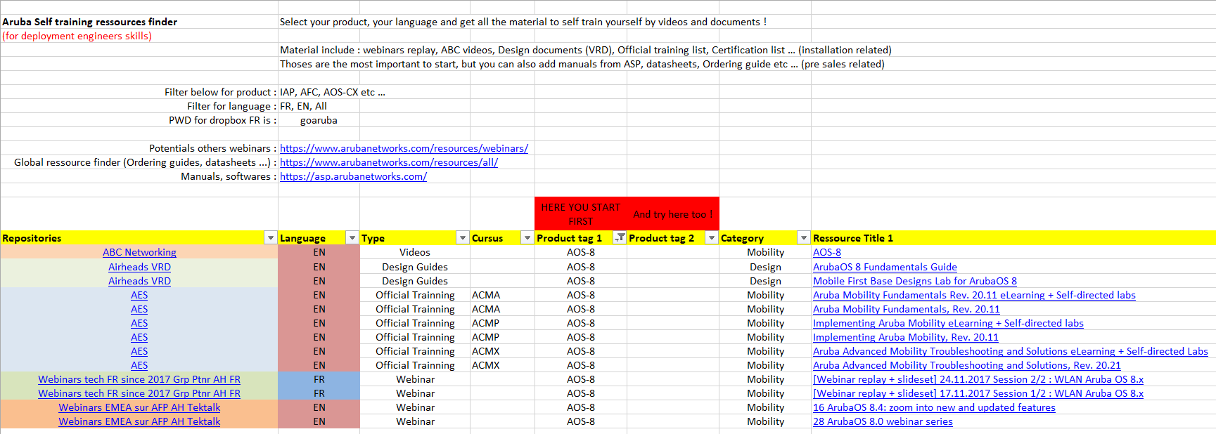This screenshot has height=434, width=1216.
Task: Open the ABC Networking repository link
Action: click(139, 252)
